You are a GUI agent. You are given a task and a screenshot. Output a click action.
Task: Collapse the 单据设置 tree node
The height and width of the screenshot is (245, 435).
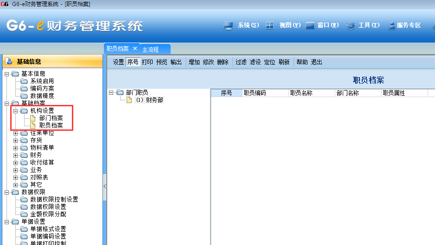6,222
